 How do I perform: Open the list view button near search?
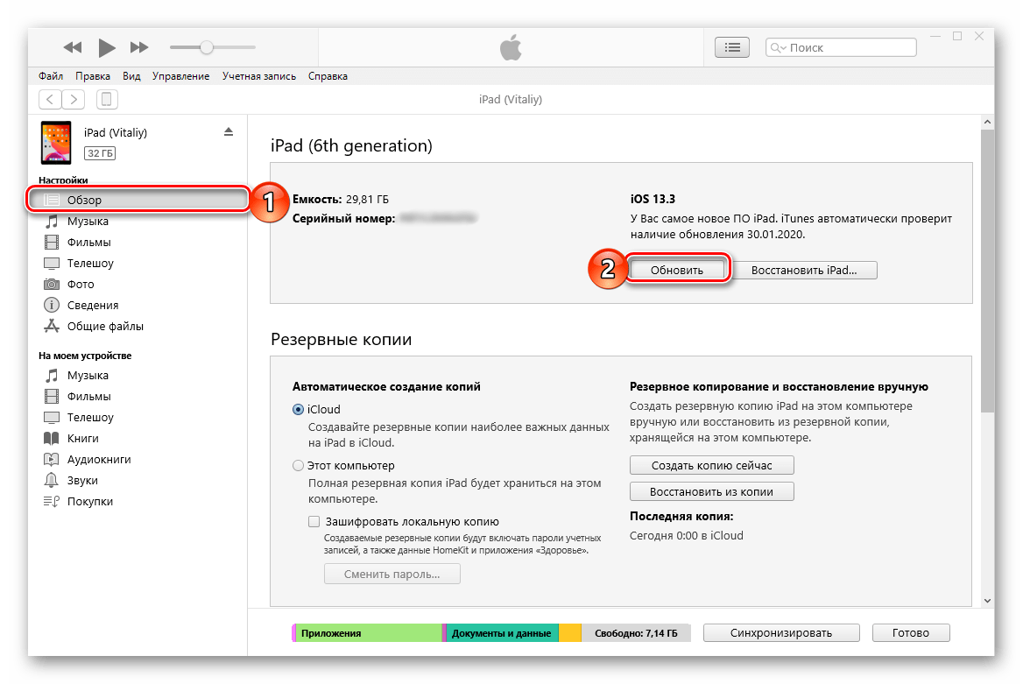tap(733, 47)
